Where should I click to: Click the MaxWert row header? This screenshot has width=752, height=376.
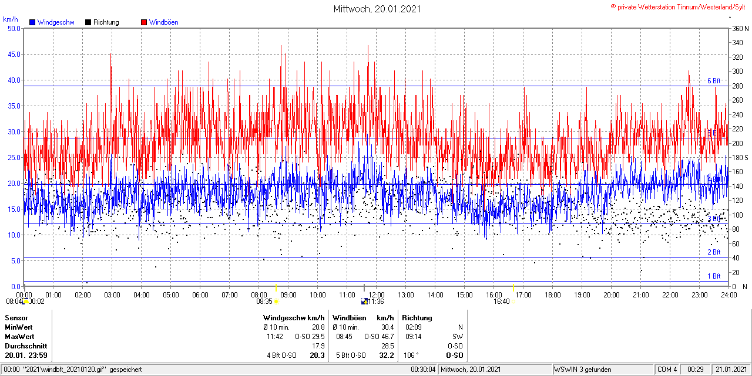click(x=19, y=337)
